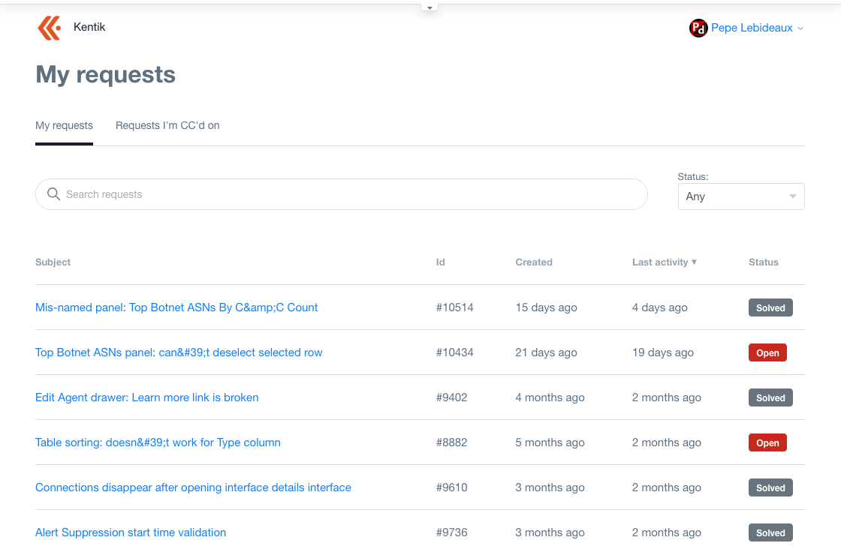Select the My requests tab
The height and width of the screenshot is (552, 841).
pyautogui.click(x=64, y=125)
